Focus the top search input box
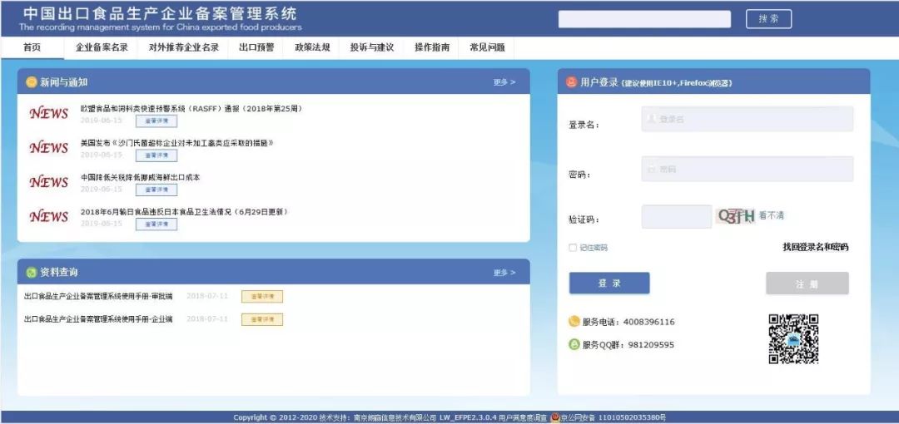Viewport: 899px width, 424px height. 644,19
